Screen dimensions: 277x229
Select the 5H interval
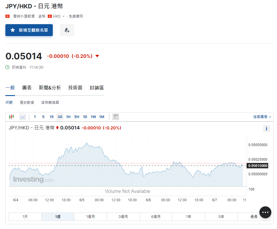point(76,117)
